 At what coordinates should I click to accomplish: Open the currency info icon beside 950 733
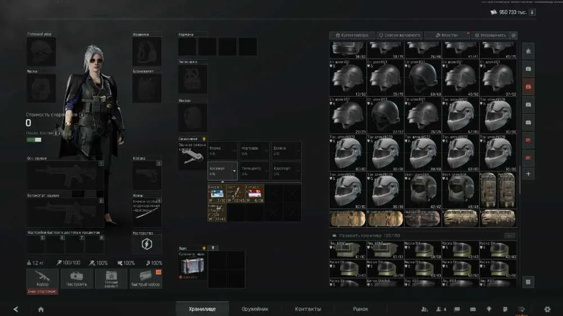point(532,12)
